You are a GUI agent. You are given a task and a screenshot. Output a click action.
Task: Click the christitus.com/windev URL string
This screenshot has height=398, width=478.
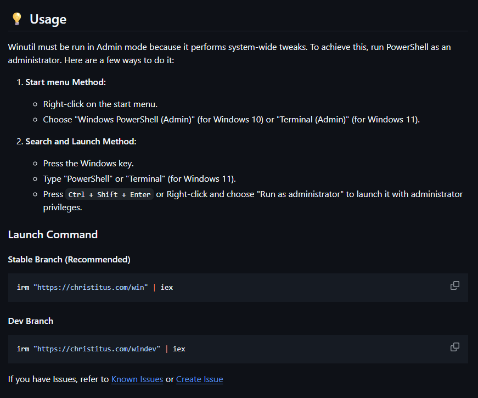click(97, 349)
